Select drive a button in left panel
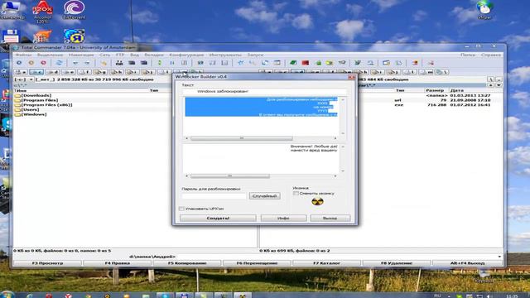 (x=21, y=72)
